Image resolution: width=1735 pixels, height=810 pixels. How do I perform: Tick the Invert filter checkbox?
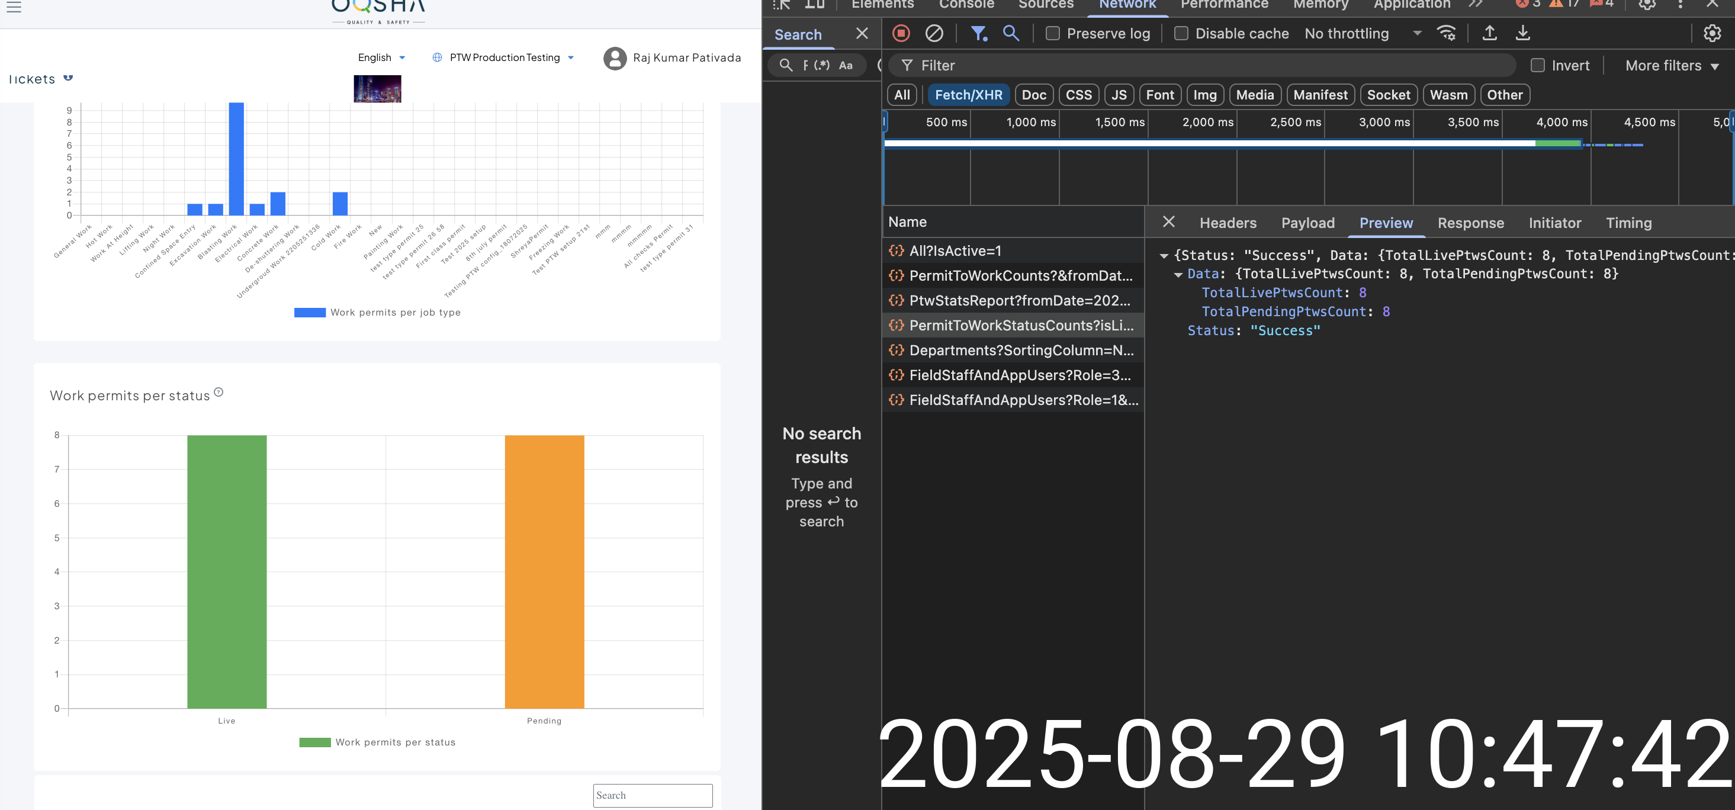tap(1537, 65)
